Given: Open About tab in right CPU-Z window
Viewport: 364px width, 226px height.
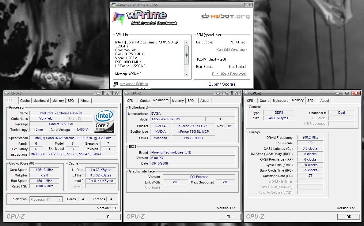Looking at the screenshot, I should coord(324,101).
